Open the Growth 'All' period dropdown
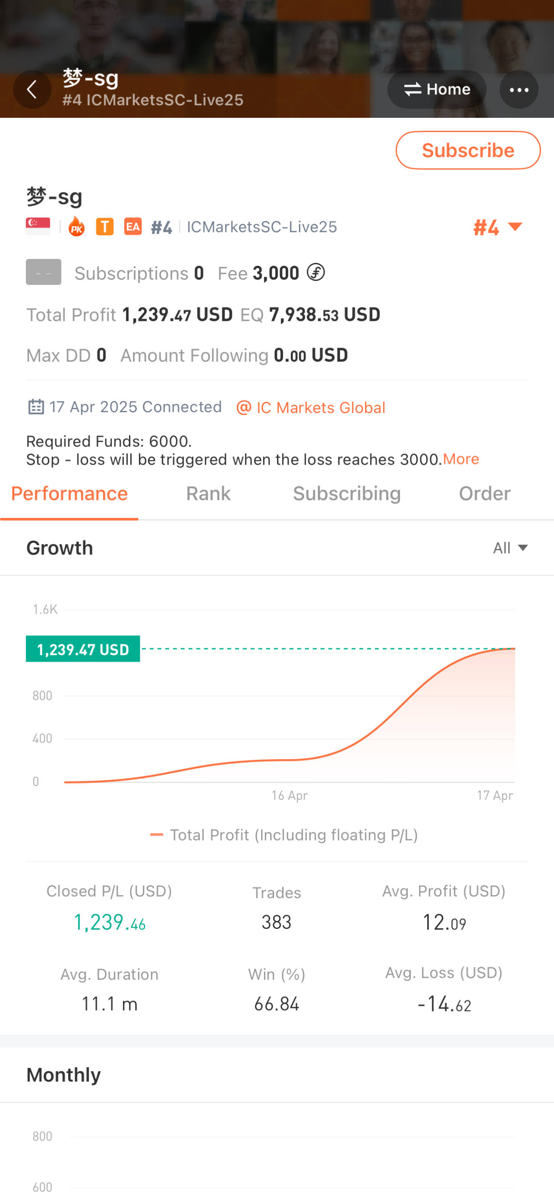Screen dimensions: 554x1199 click(x=510, y=548)
